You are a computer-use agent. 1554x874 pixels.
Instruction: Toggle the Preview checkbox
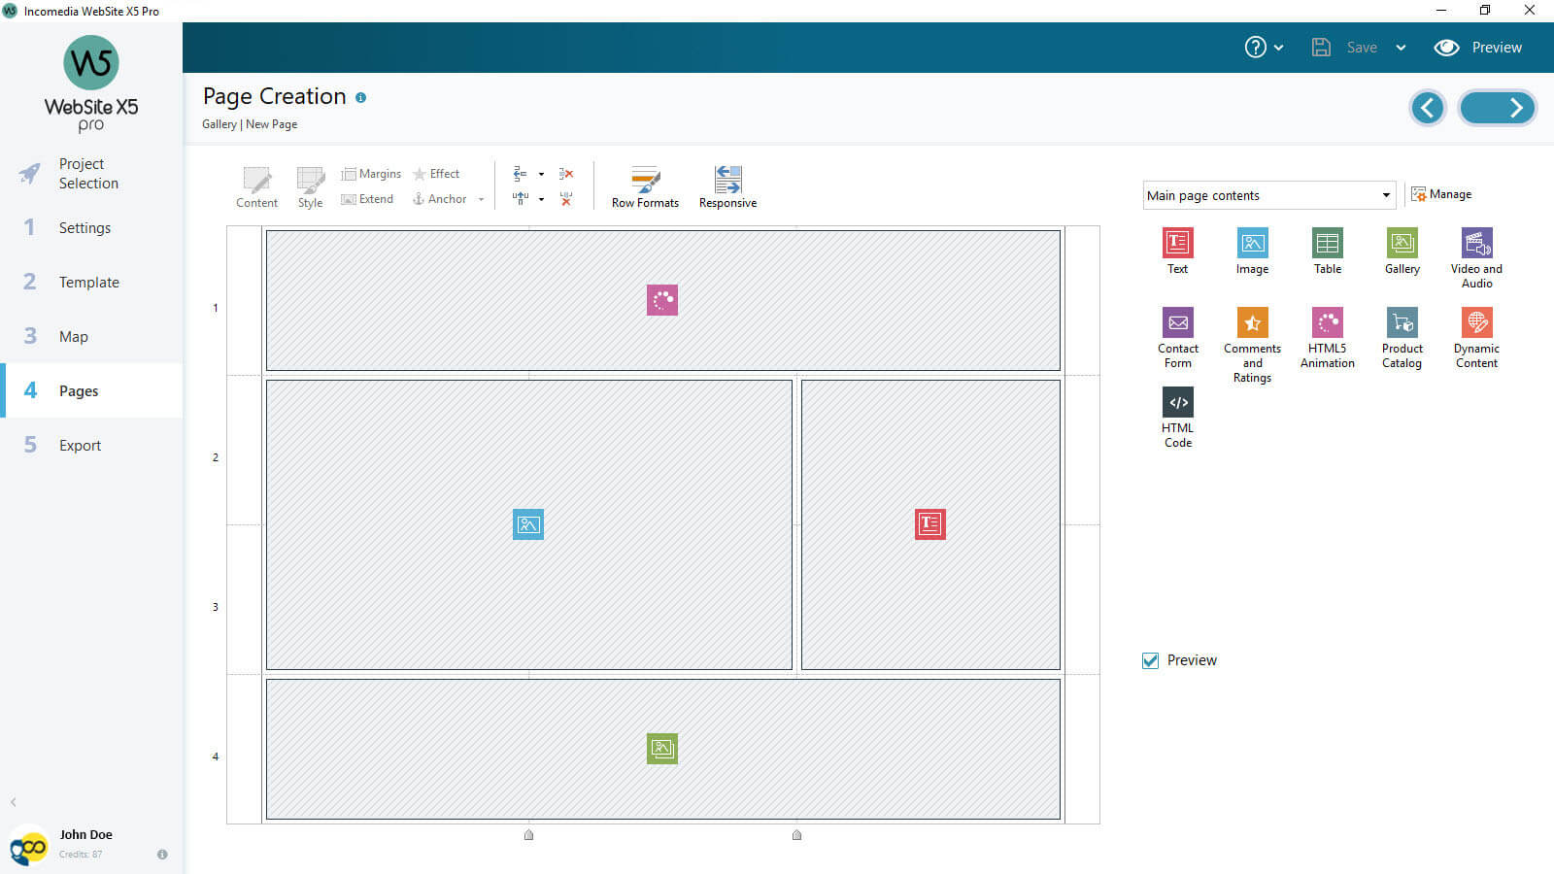pos(1151,660)
